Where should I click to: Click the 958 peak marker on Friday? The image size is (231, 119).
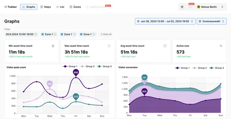(76, 72)
